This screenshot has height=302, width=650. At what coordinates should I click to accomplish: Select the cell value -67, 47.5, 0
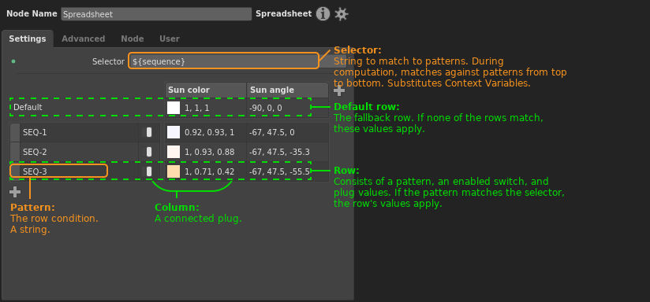[x=272, y=133]
